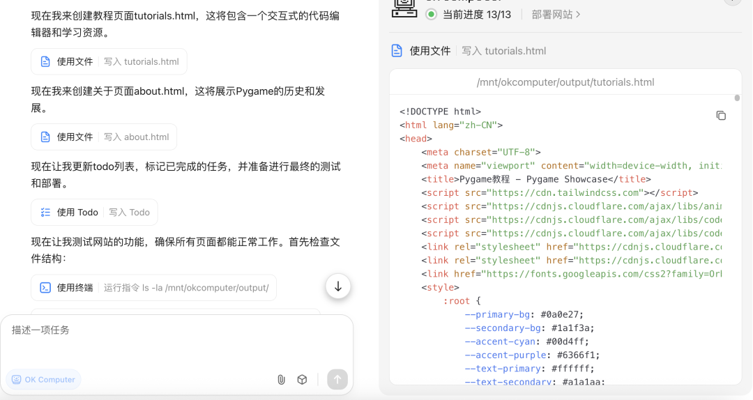753x400 pixels.
Task: Click the --accent-cyan: #00d4ff line
Action: coord(526,341)
